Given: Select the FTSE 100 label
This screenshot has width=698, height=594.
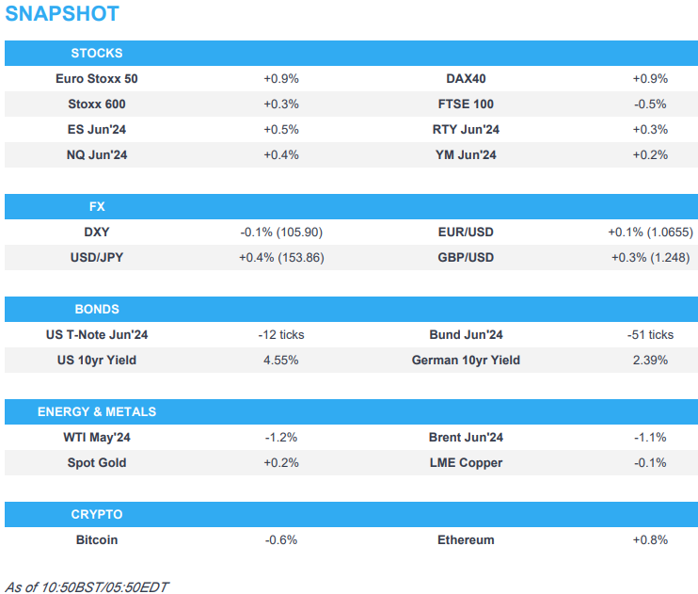Looking at the screenshot, I should point(466,104).
